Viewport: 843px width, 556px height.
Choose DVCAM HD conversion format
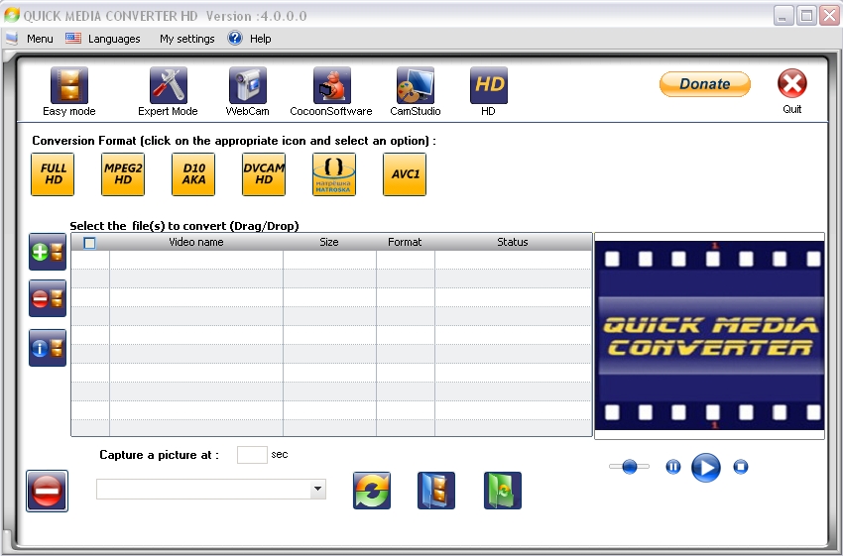click(x=264, y=174)
